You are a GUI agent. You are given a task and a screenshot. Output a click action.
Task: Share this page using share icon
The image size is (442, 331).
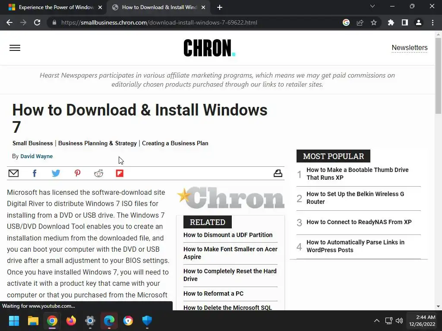coord(360,22)
